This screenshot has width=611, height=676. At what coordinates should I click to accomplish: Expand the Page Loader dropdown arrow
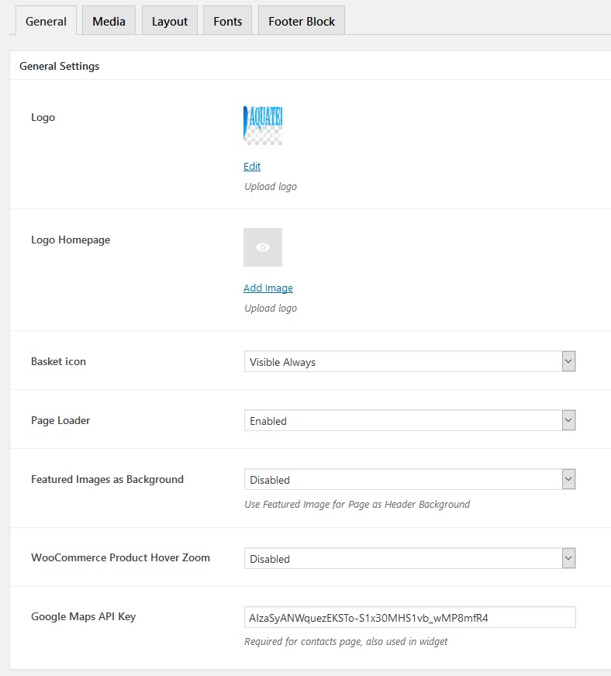click(568, 420)
